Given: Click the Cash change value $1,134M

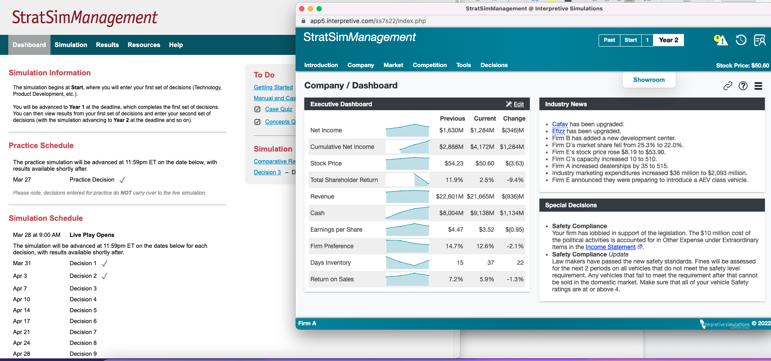Looking at the screenshot, I should tap(512, 213).
